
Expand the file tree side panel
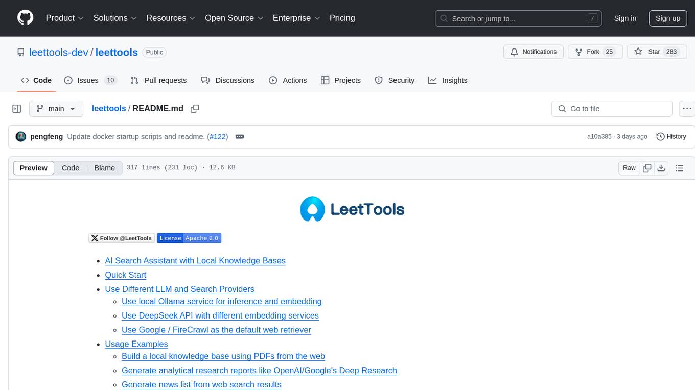coord(17,109)
